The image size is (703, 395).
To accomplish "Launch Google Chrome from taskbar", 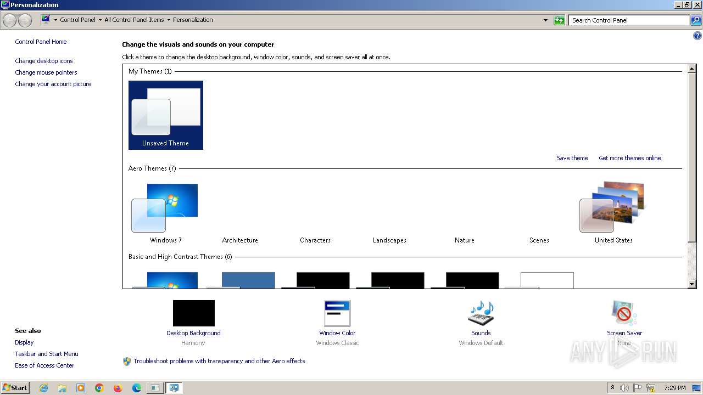I will click(x=99, y=388).
